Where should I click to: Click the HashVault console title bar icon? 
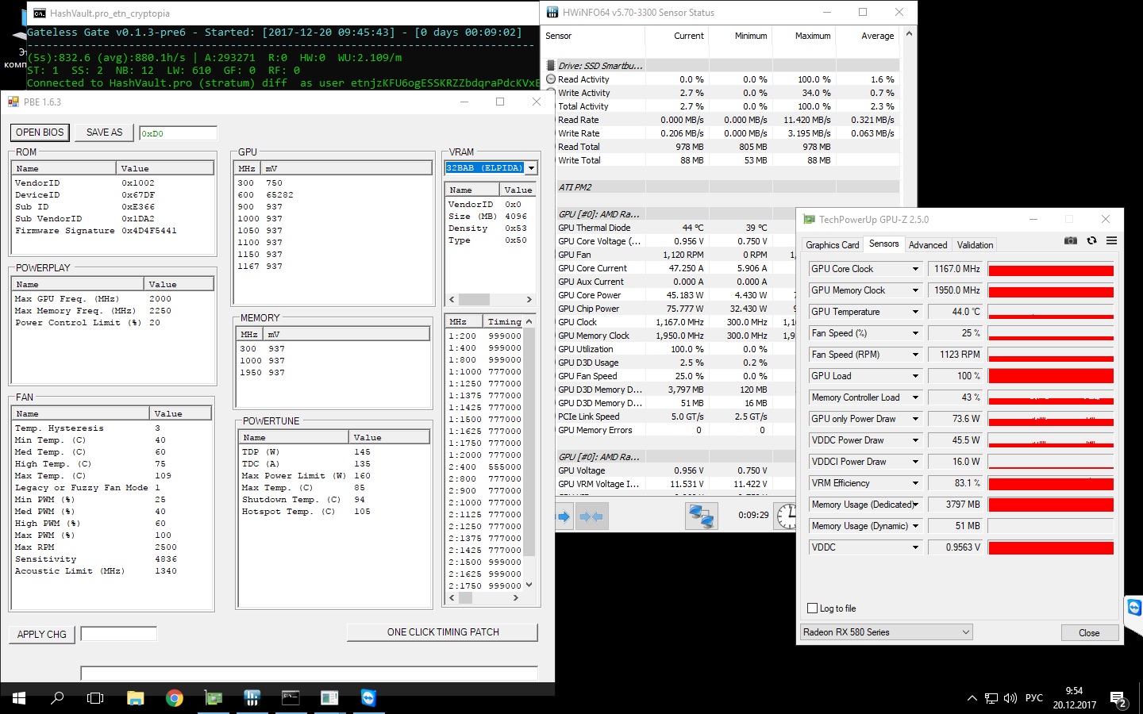click(x=39, y=13)
